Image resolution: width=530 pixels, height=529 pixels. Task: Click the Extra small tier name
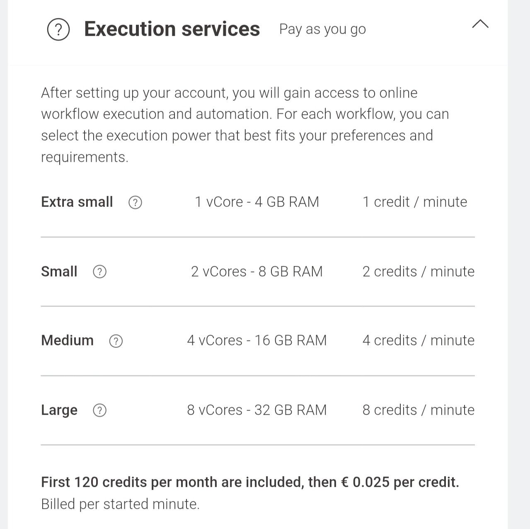click(77, 202)
